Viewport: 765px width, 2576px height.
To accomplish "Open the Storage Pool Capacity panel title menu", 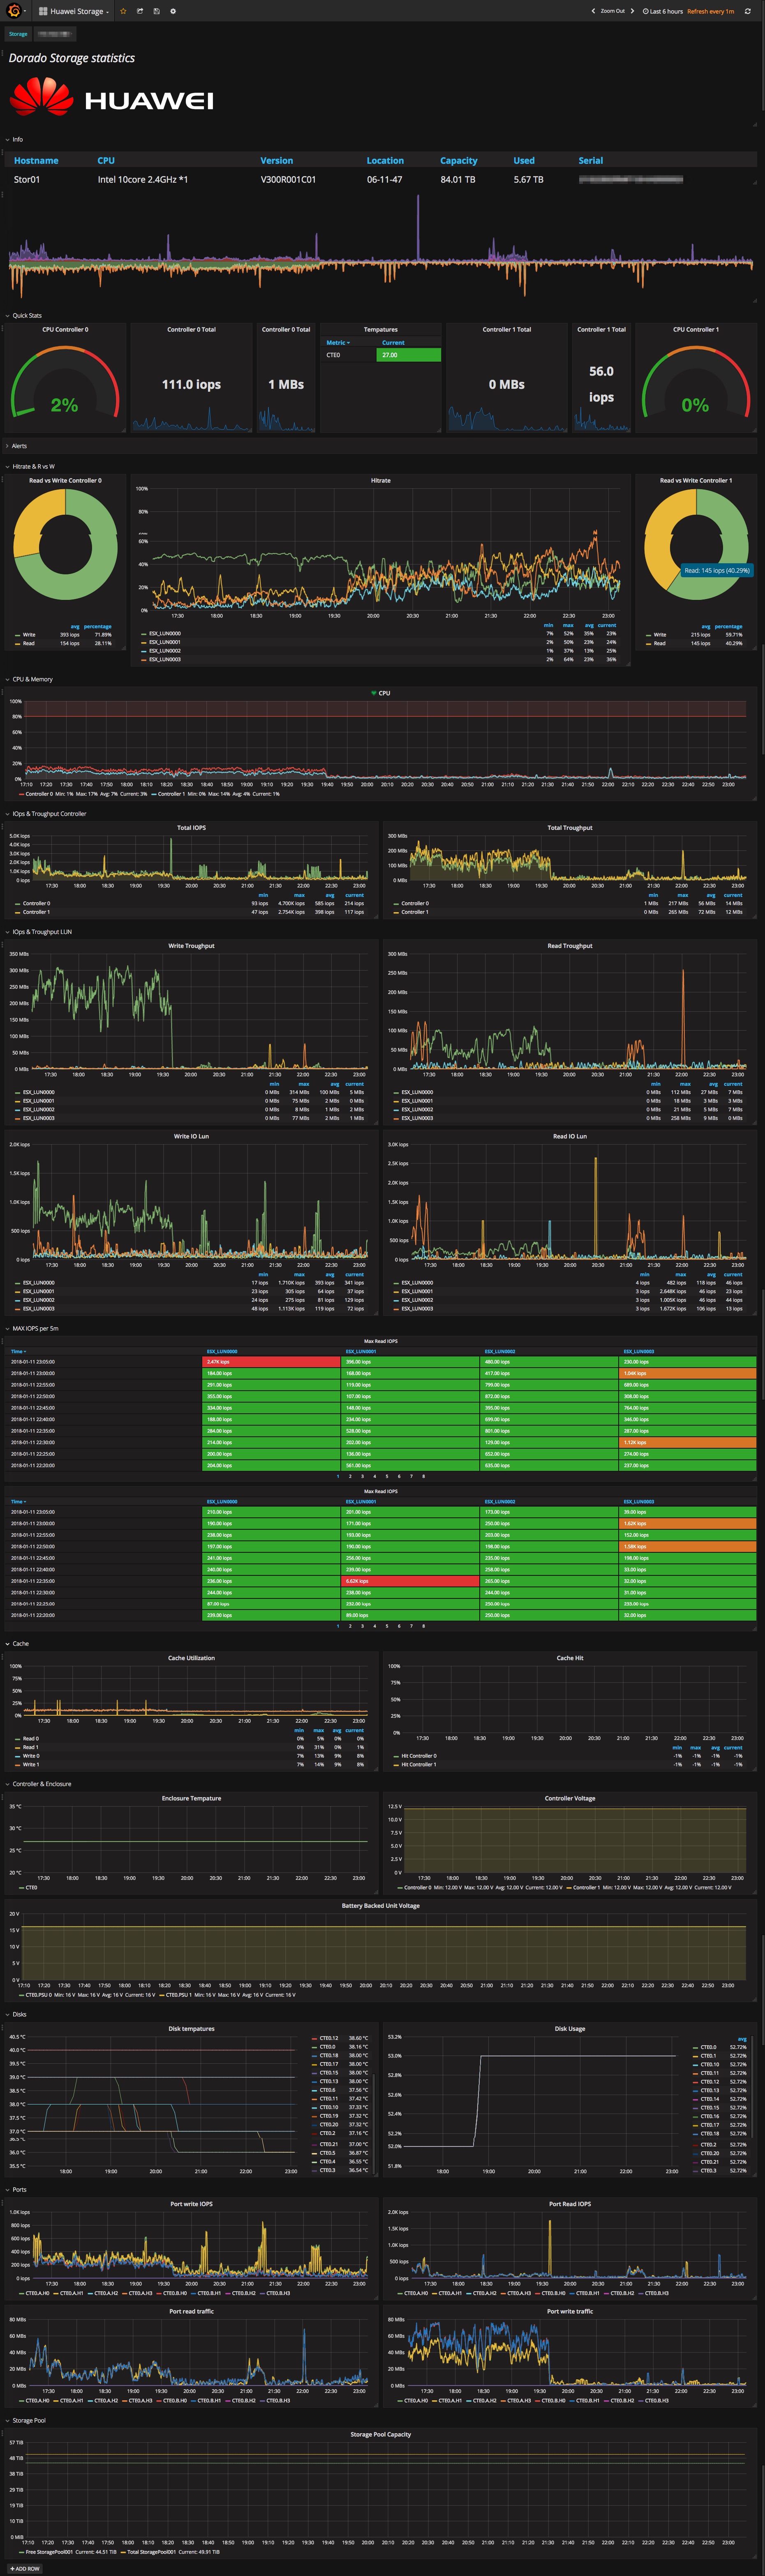I will (x=381, y=2434).
